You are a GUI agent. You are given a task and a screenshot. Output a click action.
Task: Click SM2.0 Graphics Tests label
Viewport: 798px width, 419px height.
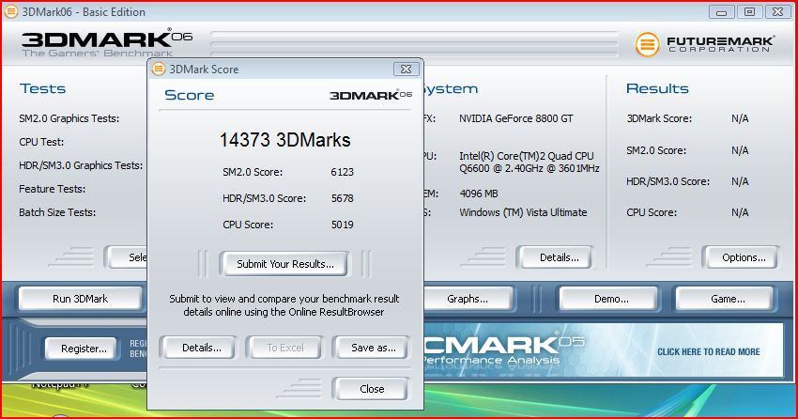coord(69,118)
